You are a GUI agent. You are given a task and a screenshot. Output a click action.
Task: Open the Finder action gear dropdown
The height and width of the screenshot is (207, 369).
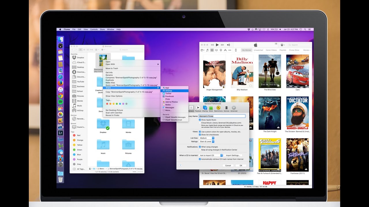[x=103, y=50]
